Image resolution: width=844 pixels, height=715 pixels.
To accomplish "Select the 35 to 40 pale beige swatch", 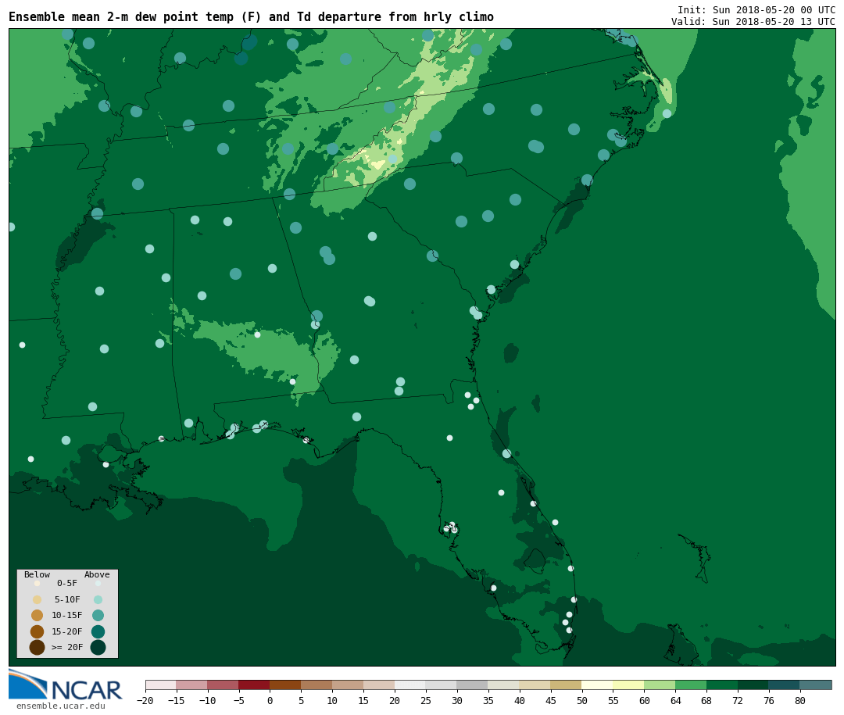I will tap(504, 685).
